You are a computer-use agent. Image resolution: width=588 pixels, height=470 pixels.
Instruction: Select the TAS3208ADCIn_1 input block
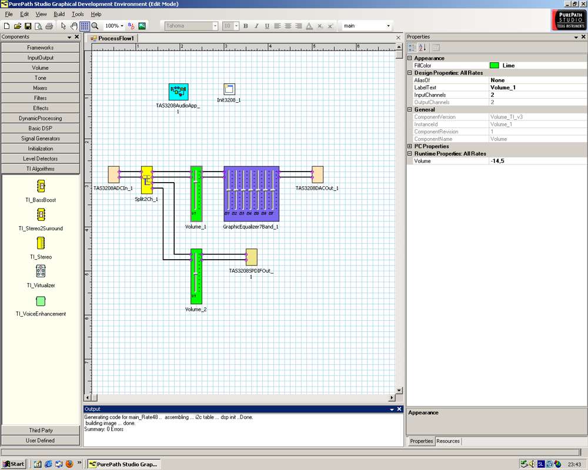point(113,174)
